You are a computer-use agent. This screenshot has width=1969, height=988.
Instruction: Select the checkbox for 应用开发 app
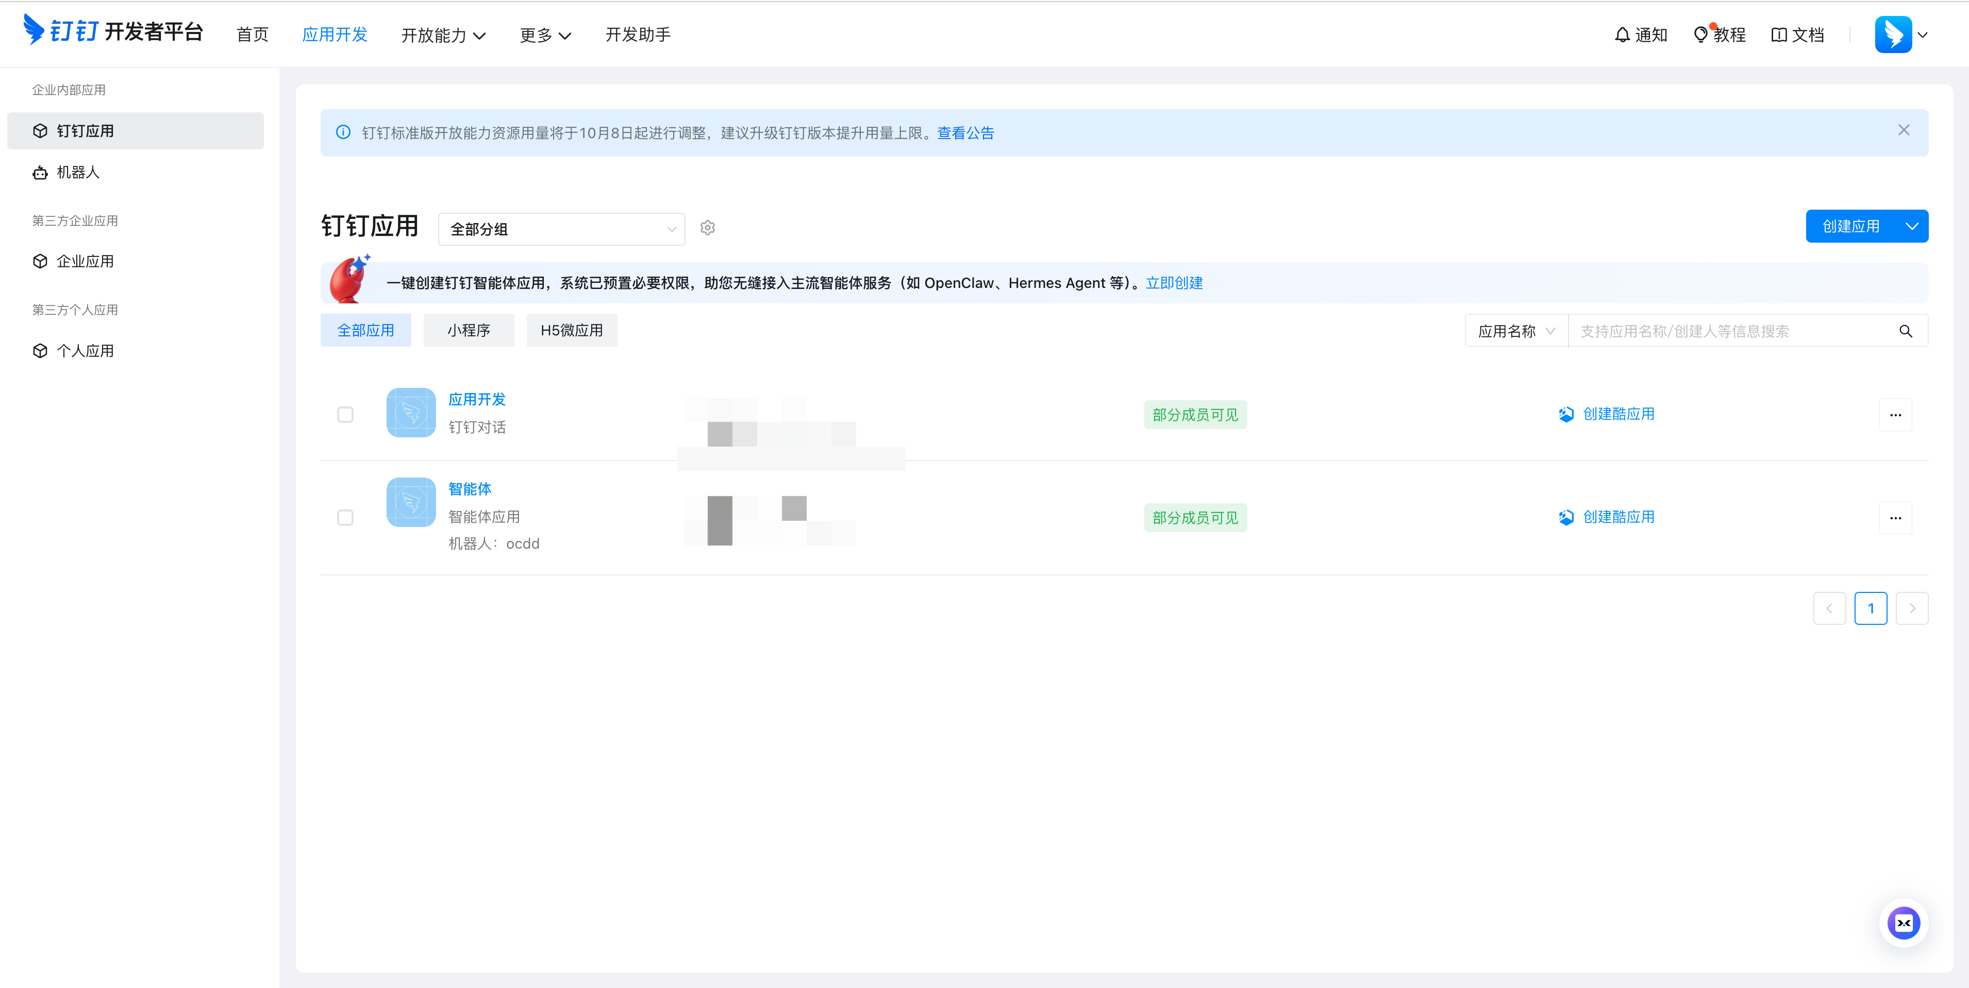pos(345,415)
